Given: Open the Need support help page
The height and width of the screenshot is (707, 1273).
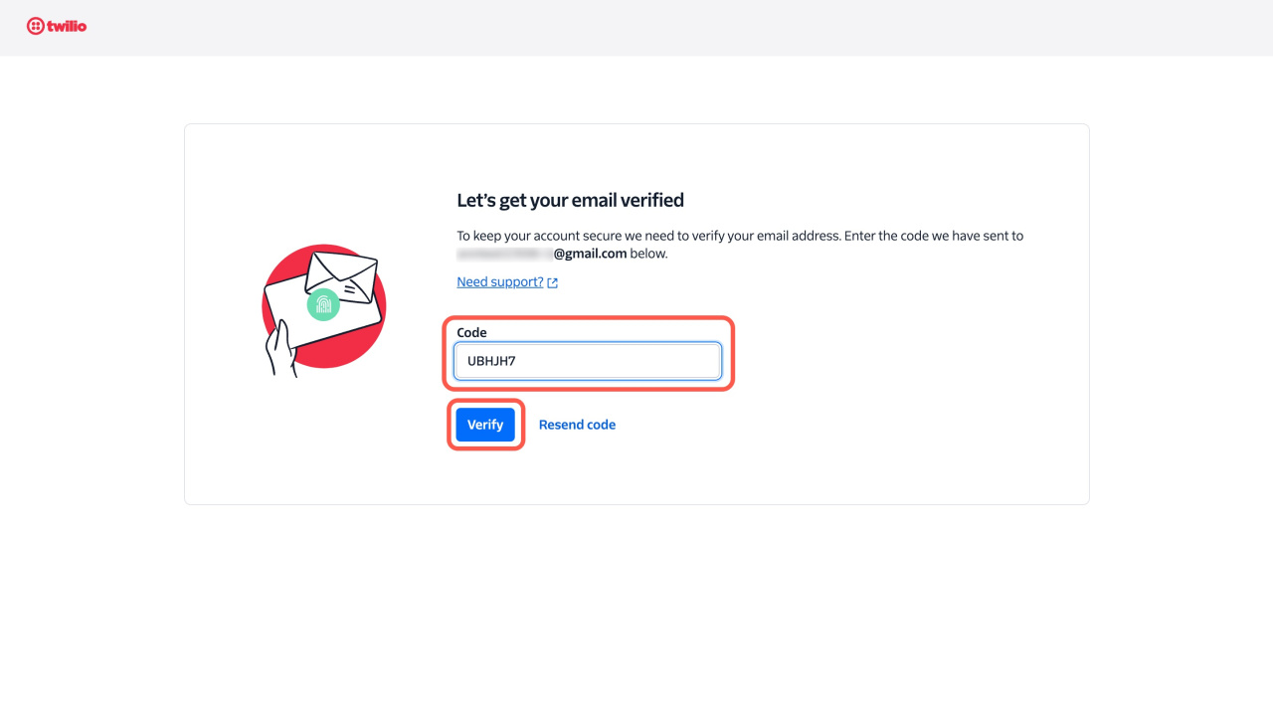Looking at the screenshot, I should click(x=498, y=281).
